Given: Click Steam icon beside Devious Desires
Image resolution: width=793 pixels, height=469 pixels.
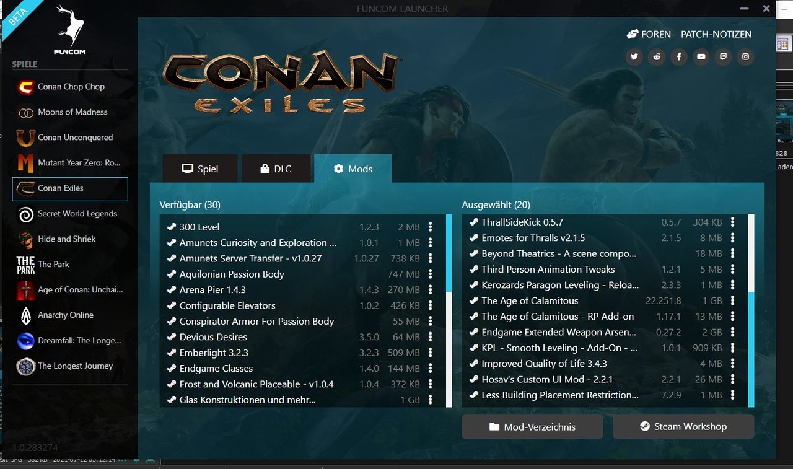Looking at the screenshot, I should pyautogui.click(x=171, y=337).
